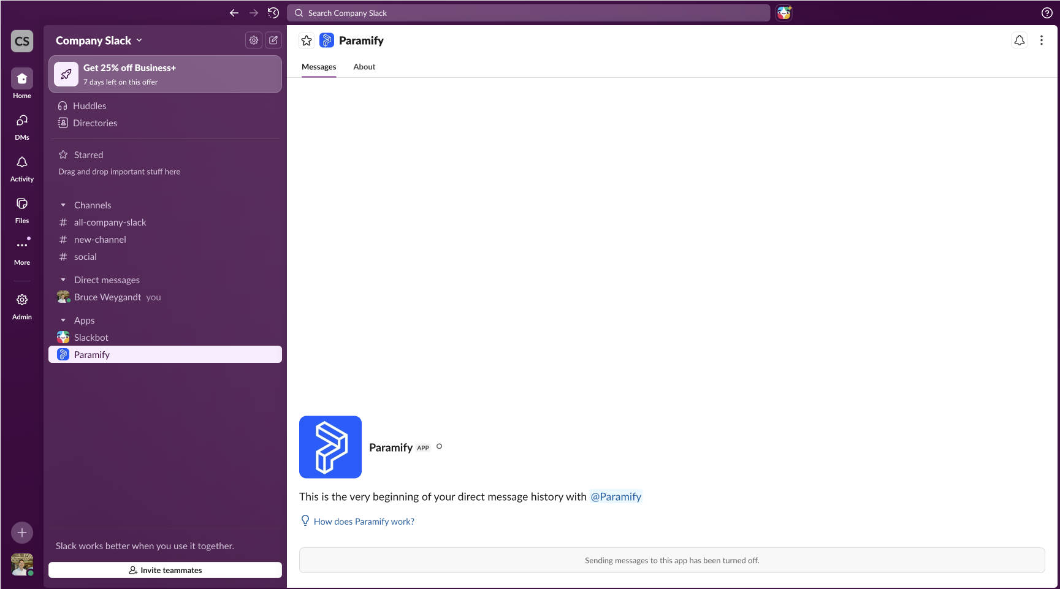The height and width of the screenshot is (589, 1060).
Task: Open the social channel
Action: tap(165, 256)
